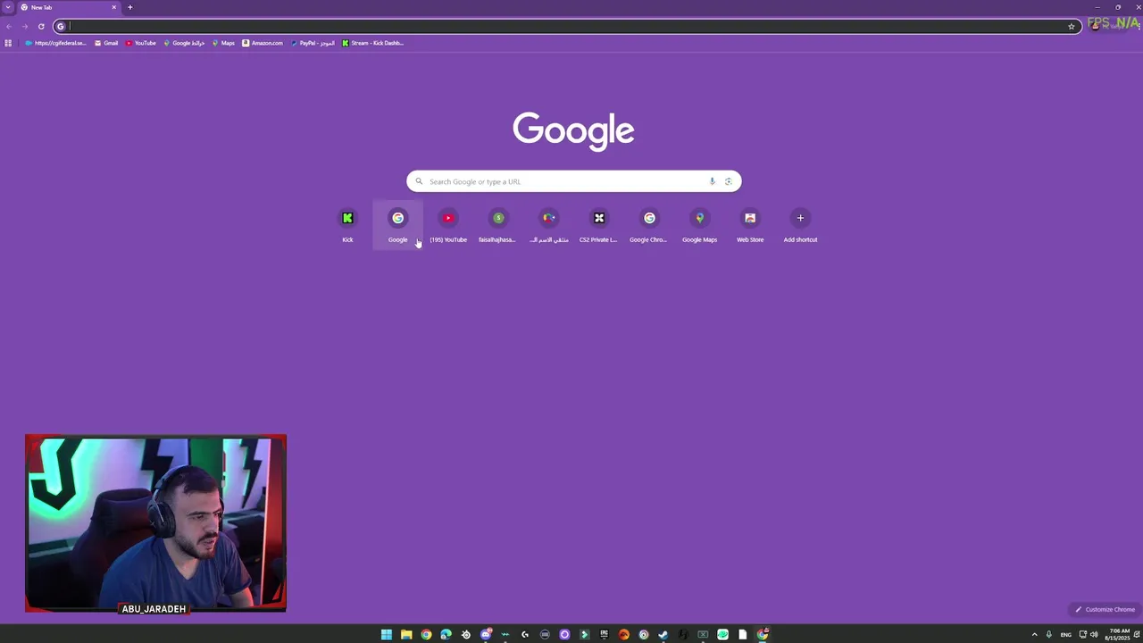The image size is (1143, 643).
Task: Search by image with the Lens icon
Action: [x=728, y=181]
